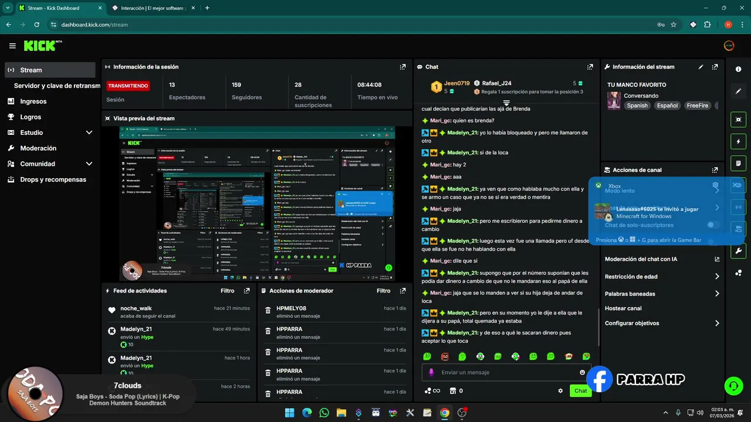The height and width of the screenshot is (422, 751).
Task: Click the Spanish tag
Action: click(637, 105)
